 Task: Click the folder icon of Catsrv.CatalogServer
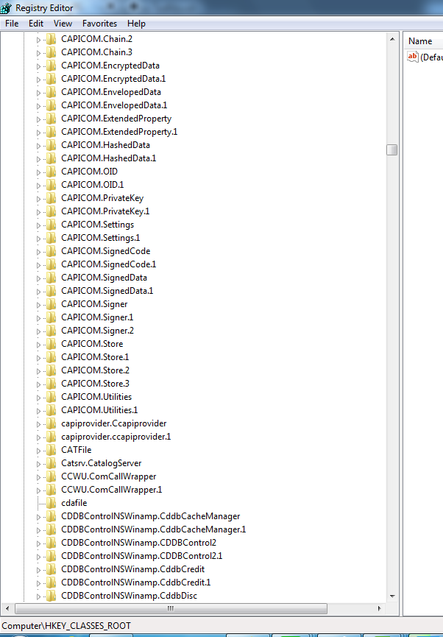(x=51, y=463)
